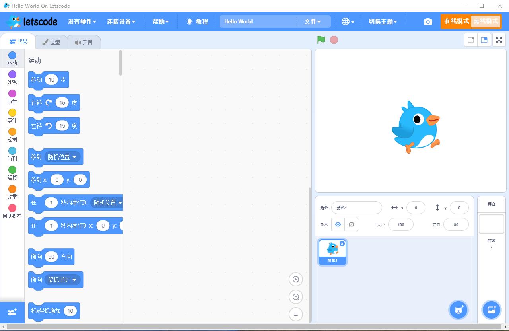Switch to the 声音 sounds tab
Image resolution: width=509 pixels, height=331 pixels.
[84, 41]
